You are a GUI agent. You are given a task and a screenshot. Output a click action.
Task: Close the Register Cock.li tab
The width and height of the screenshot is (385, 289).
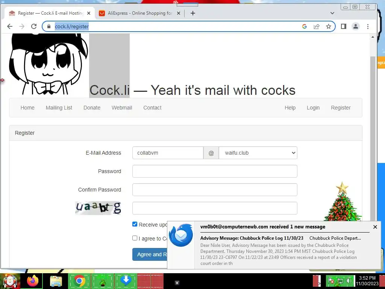(x=89, y=13)
